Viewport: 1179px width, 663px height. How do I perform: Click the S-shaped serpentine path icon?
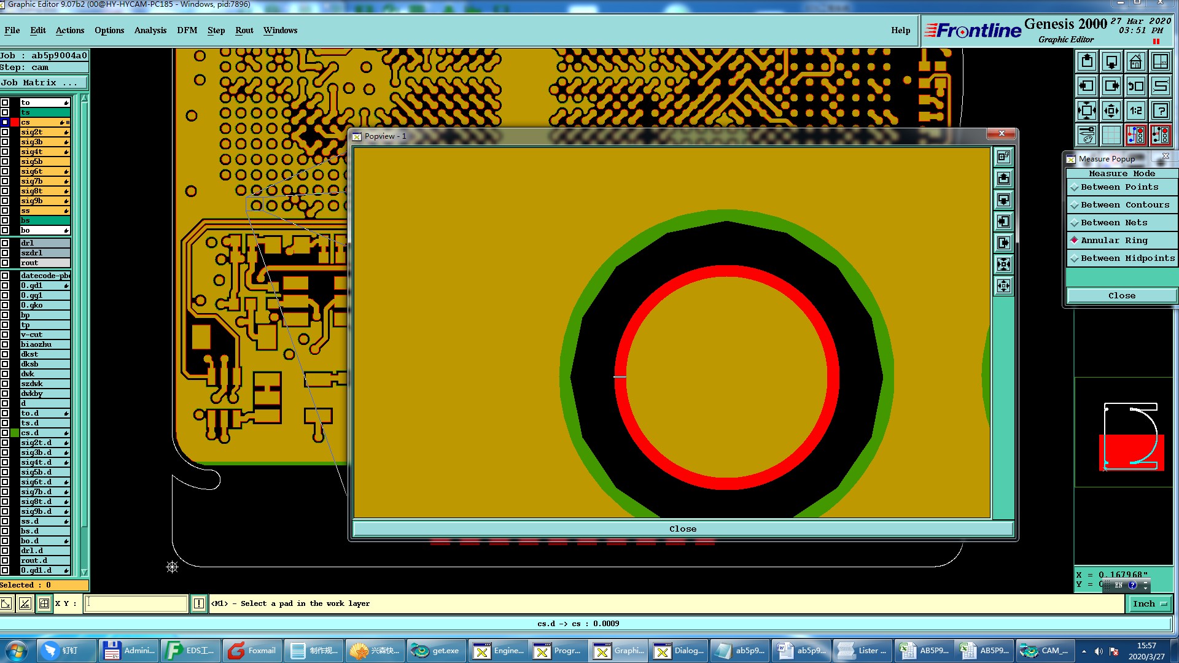(1161, 86)
